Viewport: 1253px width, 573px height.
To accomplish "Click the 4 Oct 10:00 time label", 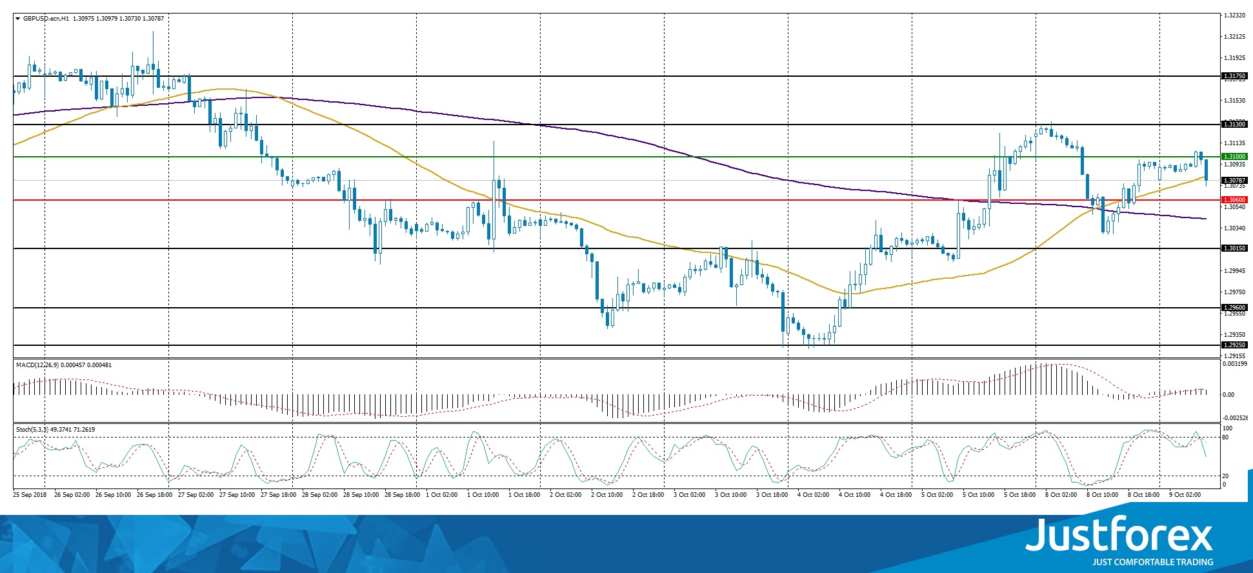I will point(855,495).
